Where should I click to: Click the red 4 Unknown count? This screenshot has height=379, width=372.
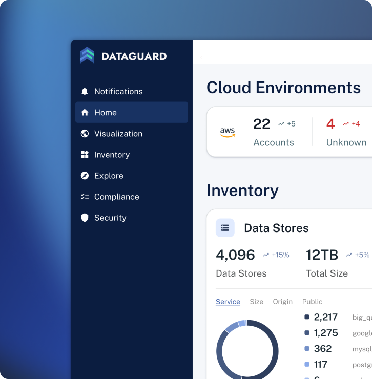point(330,124)
